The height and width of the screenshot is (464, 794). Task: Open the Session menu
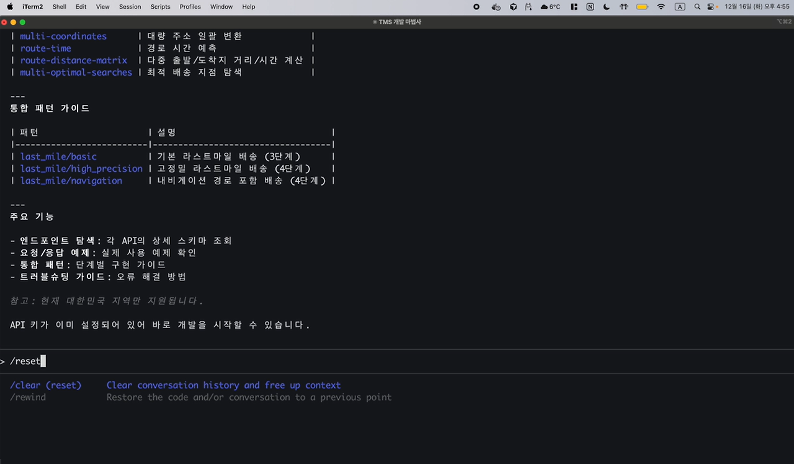click(x=130, y=7)
